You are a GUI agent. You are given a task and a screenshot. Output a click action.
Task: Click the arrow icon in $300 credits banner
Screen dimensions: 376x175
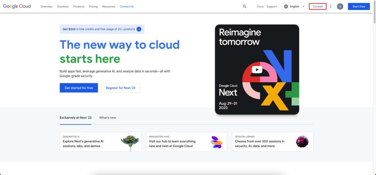(139, 29)
